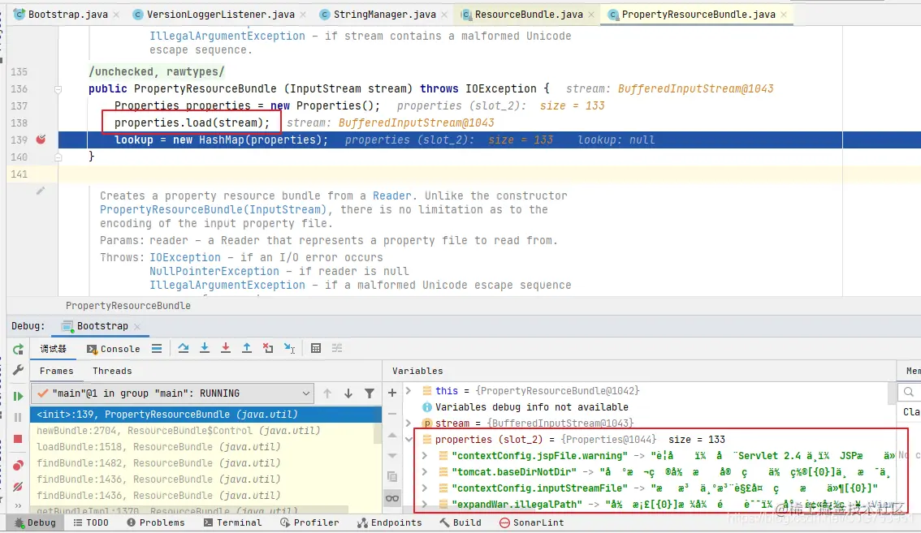Toggle breakpoint at line 139
Screen dimensions: 921x533
[41, 139]
